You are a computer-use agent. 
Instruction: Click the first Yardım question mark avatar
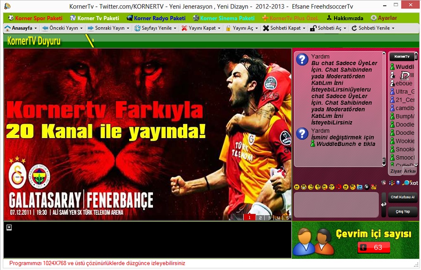pyautogui.click(x=302, y=59)
